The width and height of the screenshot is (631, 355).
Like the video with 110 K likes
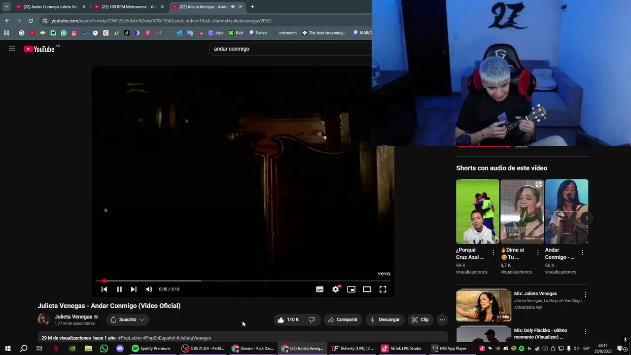click(x=288, y=319)
